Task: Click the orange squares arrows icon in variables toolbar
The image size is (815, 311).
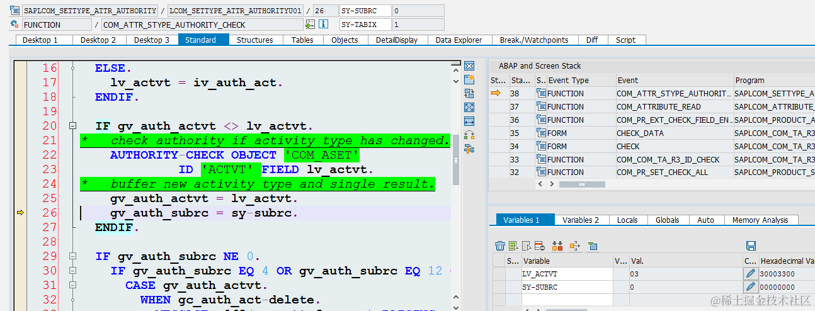Action: (557, 246)
